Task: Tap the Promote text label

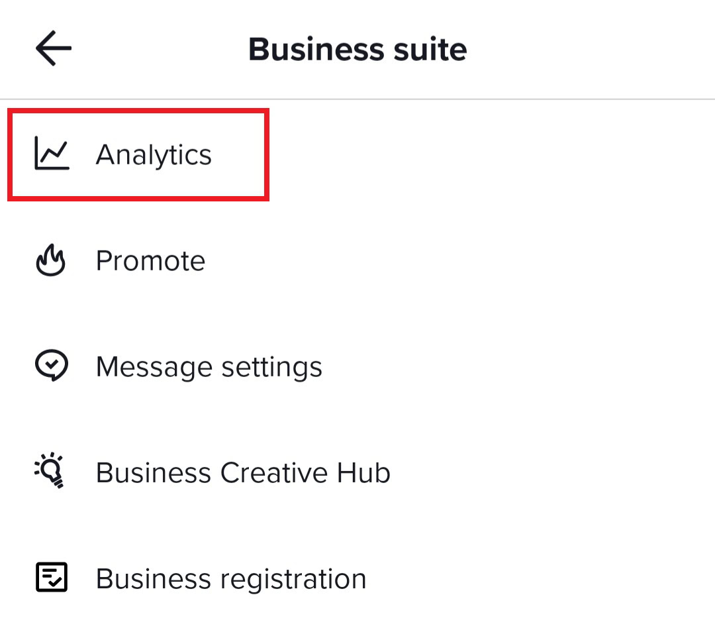Action: click(150, 261)
